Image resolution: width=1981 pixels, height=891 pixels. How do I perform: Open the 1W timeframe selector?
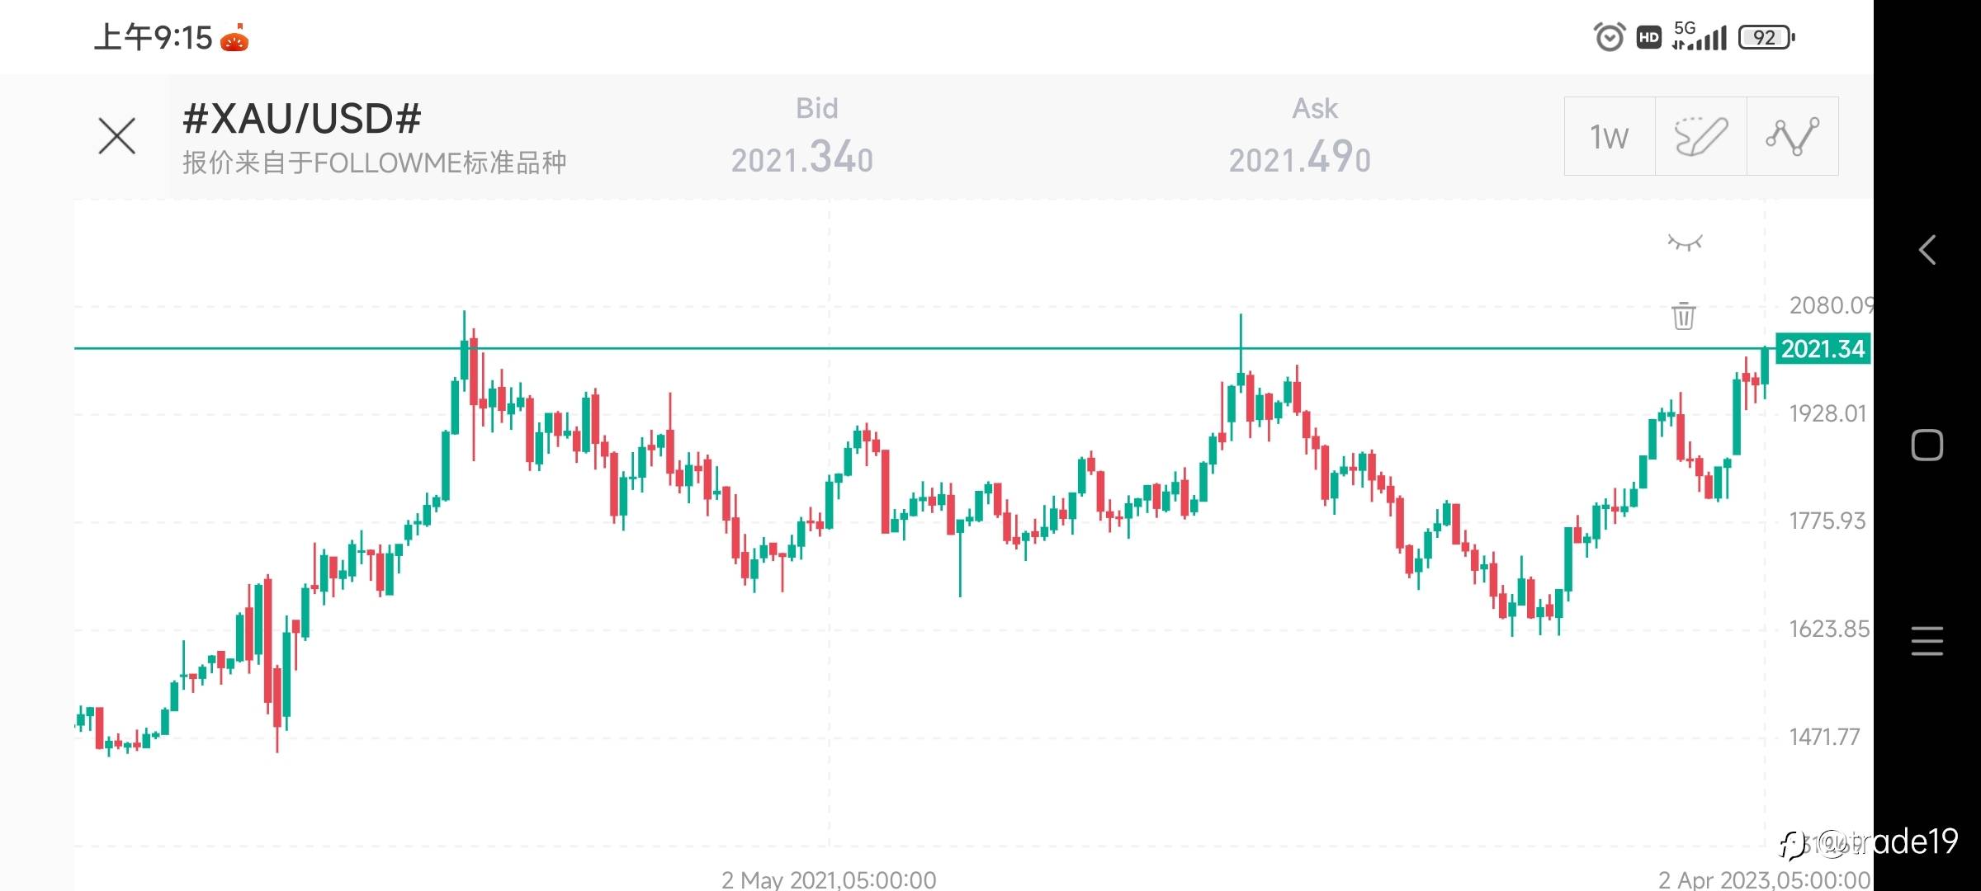pyautogui.click(x=1610, y=137)
